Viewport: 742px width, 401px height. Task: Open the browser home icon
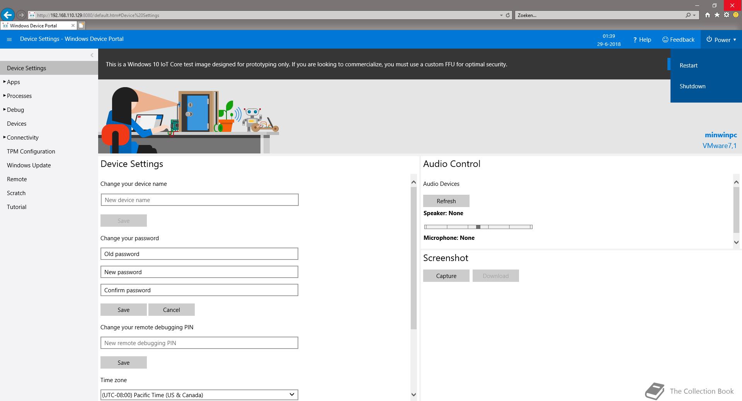(707, 15)
